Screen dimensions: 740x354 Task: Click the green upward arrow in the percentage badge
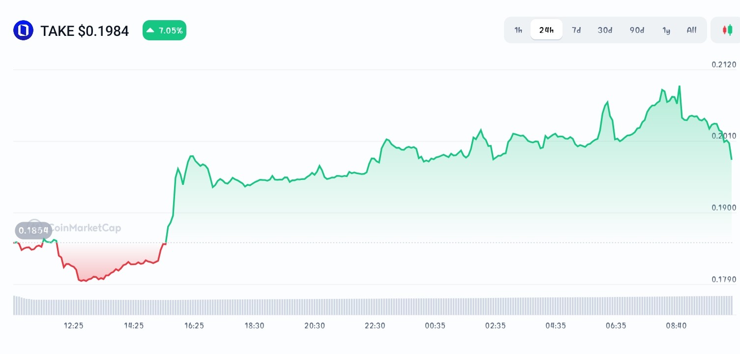point(151,30)
